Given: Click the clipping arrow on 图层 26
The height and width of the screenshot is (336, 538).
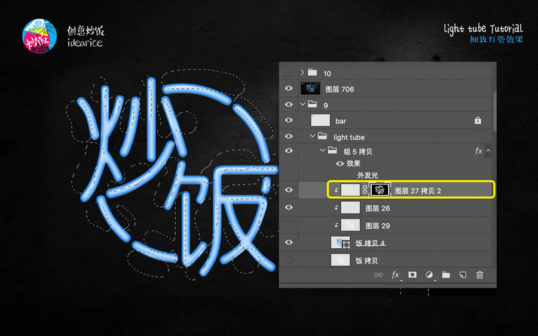Looking at the screenshot, I should pos(336,208).
